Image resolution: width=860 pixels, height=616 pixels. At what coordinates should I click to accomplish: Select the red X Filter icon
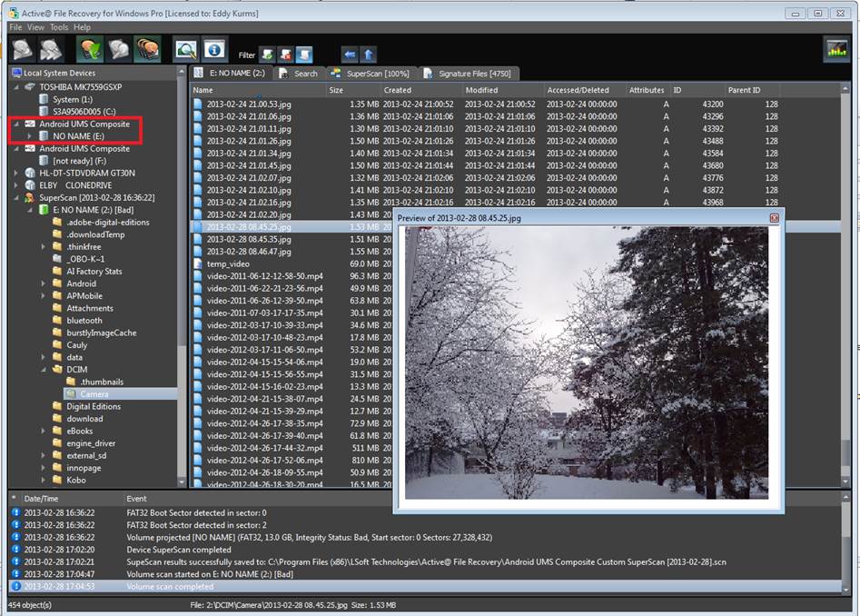[x=284, y=52]
